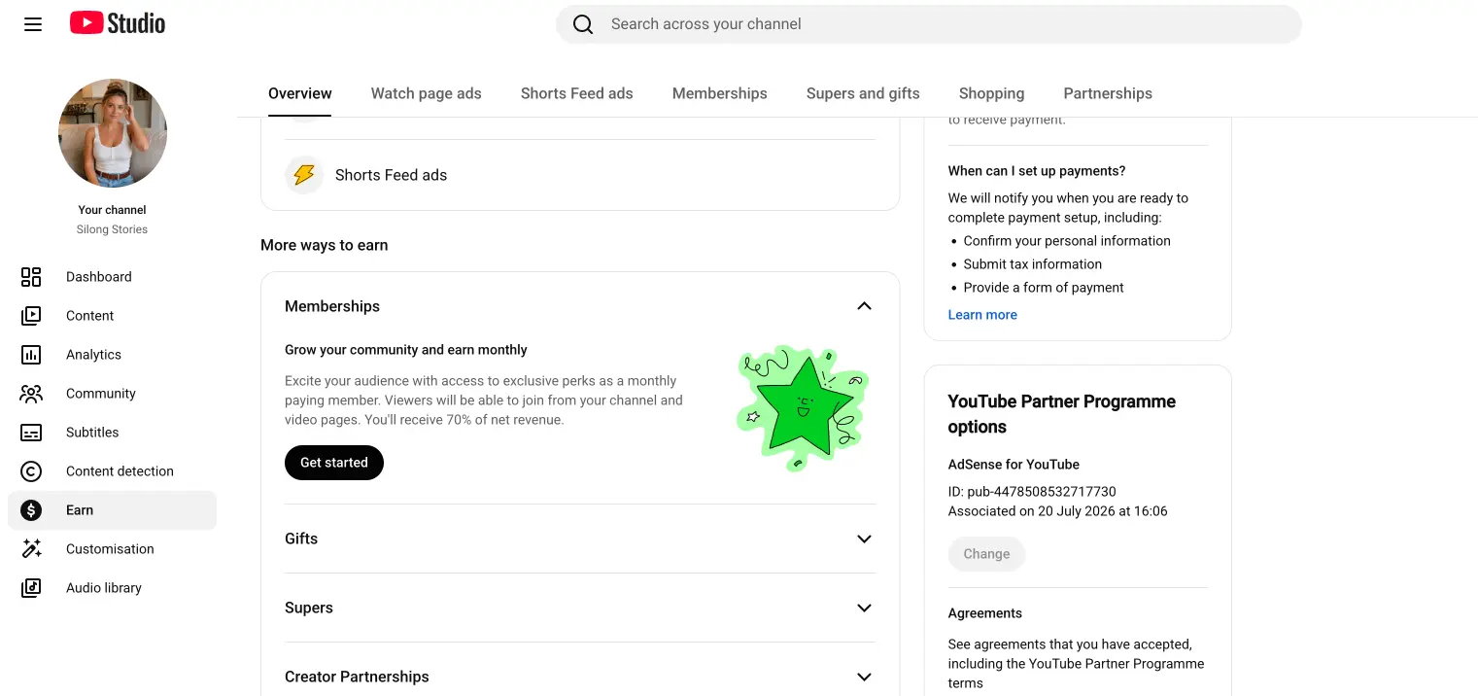1478x696 pixels.
Task: Follow the Learn more link
Action: 982,315
